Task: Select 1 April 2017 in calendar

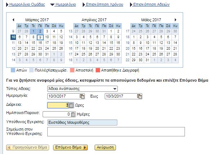Action: coord(111,31)
